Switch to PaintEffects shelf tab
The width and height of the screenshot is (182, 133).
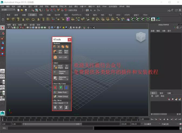[x=77, y=15]
